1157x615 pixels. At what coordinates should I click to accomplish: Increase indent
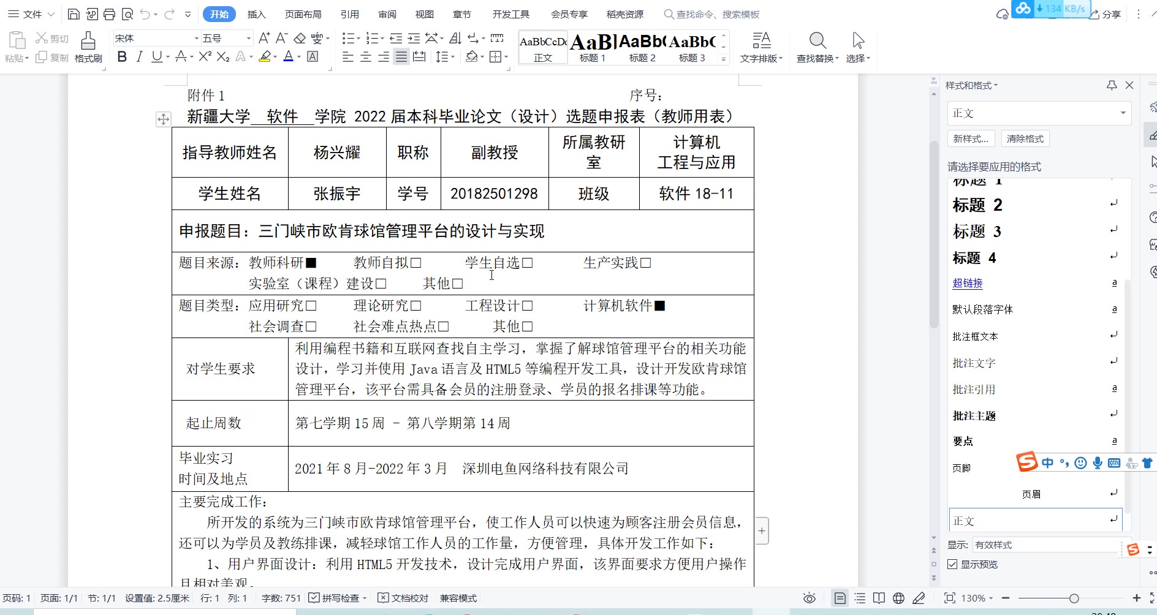pos(414,38)
